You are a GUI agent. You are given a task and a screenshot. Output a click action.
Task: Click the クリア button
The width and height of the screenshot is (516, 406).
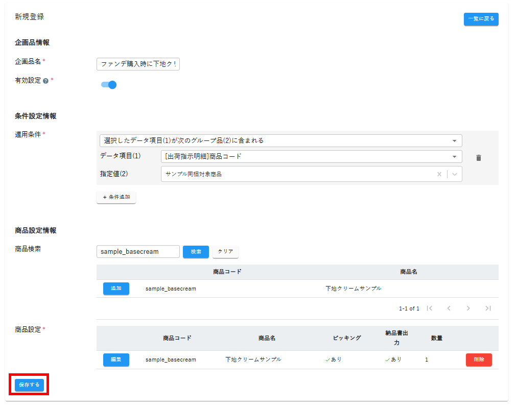point(225,252)
